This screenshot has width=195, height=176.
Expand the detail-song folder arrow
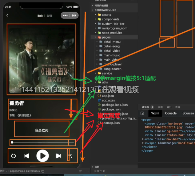[97, 46]
